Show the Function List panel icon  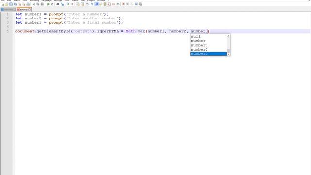[109, 4]
